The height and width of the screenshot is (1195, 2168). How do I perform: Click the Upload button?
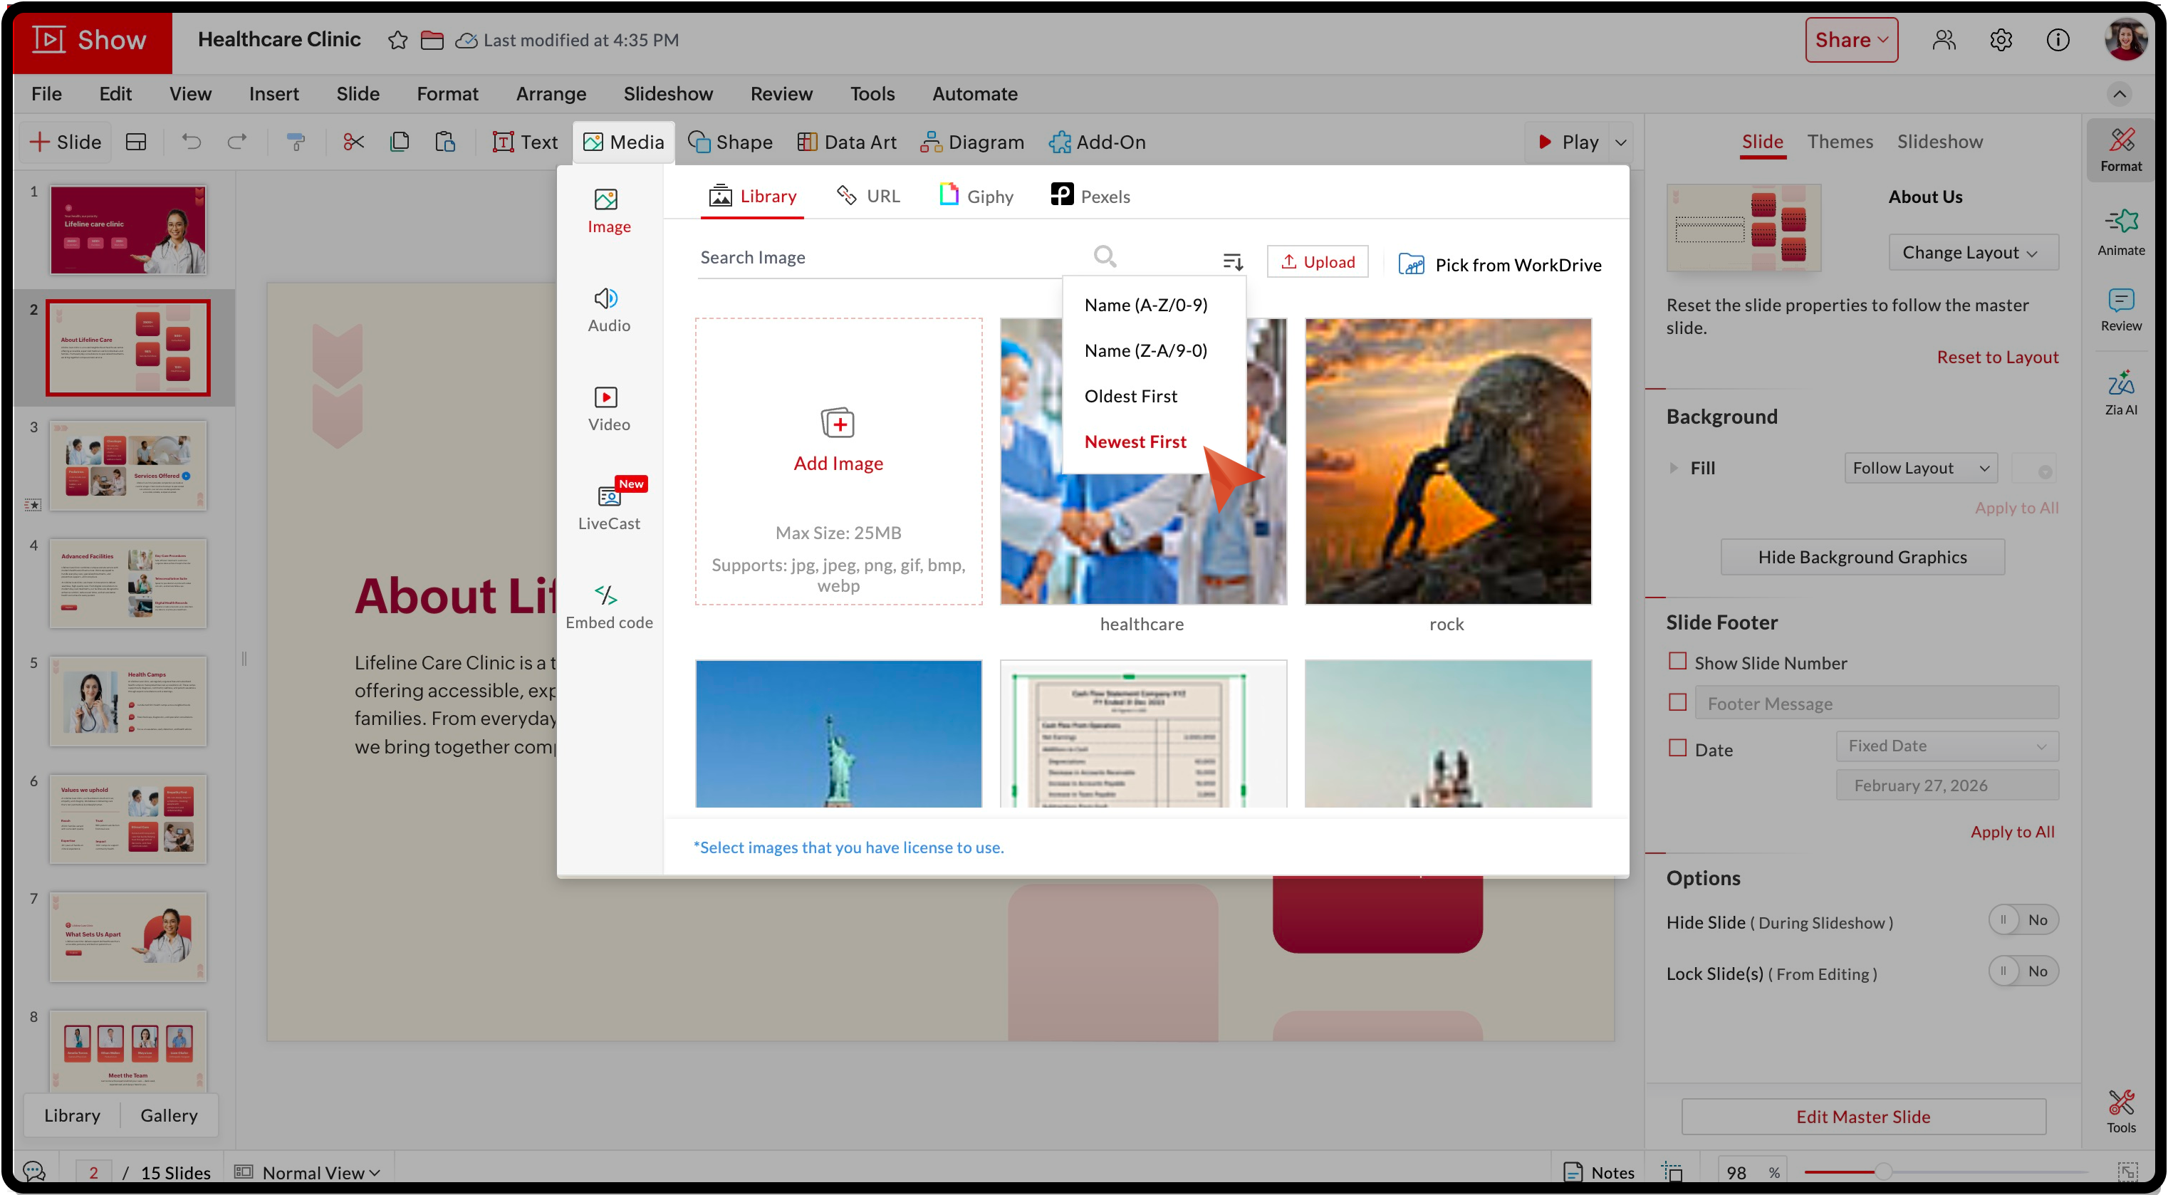tap(1317, 262)
